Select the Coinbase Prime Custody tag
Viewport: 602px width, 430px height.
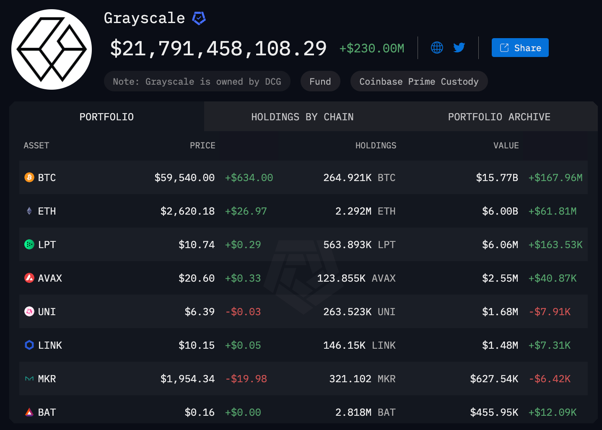pyautogui.click(x=419, y=81)
